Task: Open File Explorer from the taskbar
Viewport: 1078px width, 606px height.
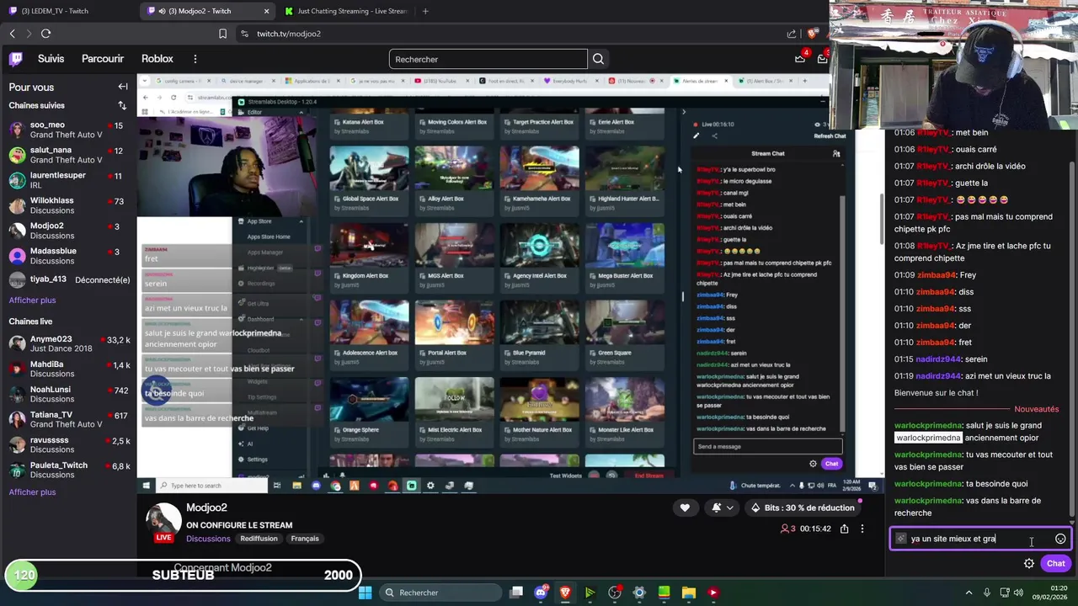Action: pyautogui.click(x=688, y=593)
